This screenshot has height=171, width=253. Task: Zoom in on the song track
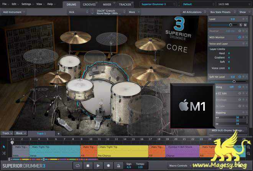click(x=248, y=147)
